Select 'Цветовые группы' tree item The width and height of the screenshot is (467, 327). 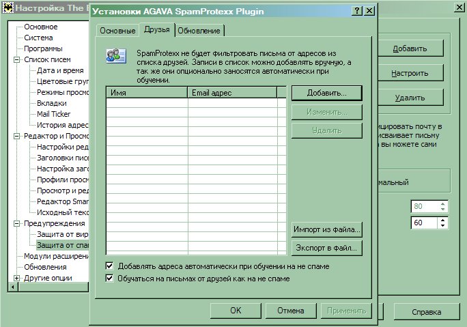click(63, 81)
